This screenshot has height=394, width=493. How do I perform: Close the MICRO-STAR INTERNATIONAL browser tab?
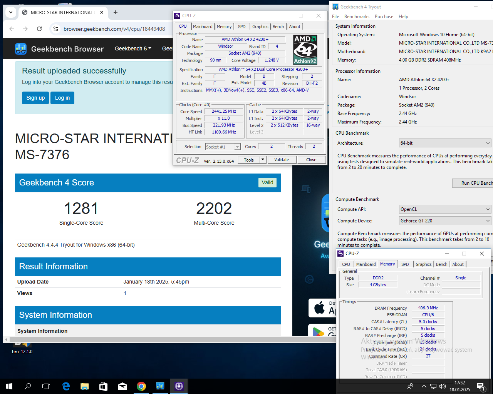[102, 12]
